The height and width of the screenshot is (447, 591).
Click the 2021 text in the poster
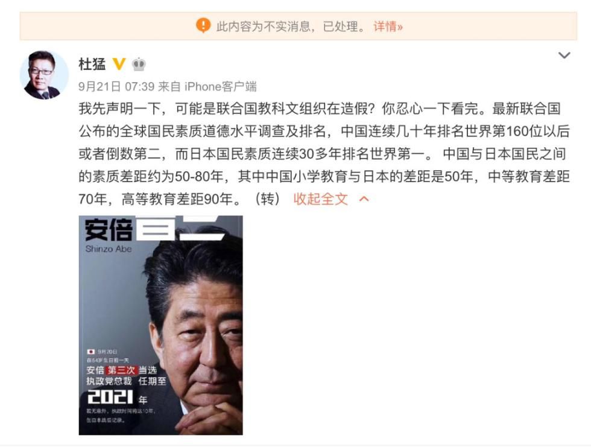point(110,397)
